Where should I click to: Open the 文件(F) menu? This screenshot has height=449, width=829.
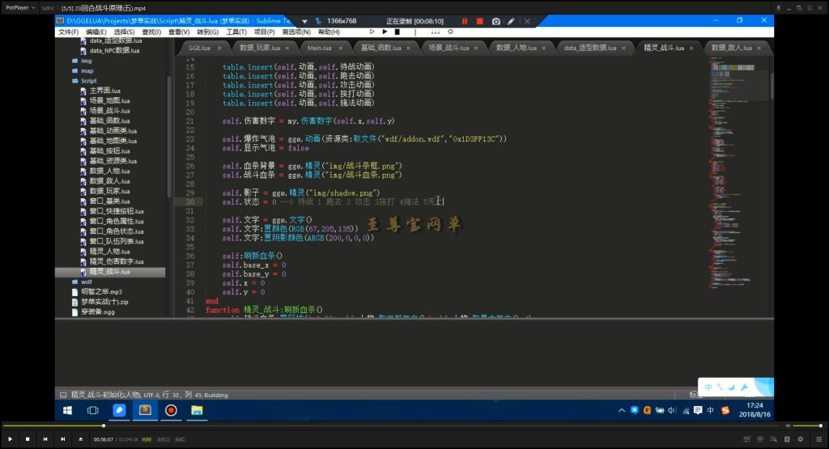(68, 32)
